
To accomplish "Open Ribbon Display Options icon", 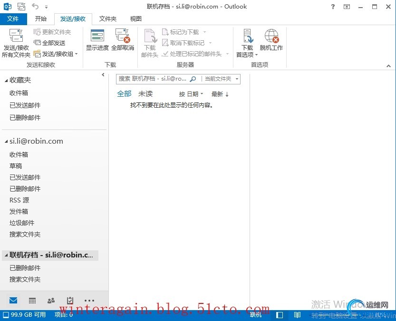I will pyautogui.click(x=347, y=7).
